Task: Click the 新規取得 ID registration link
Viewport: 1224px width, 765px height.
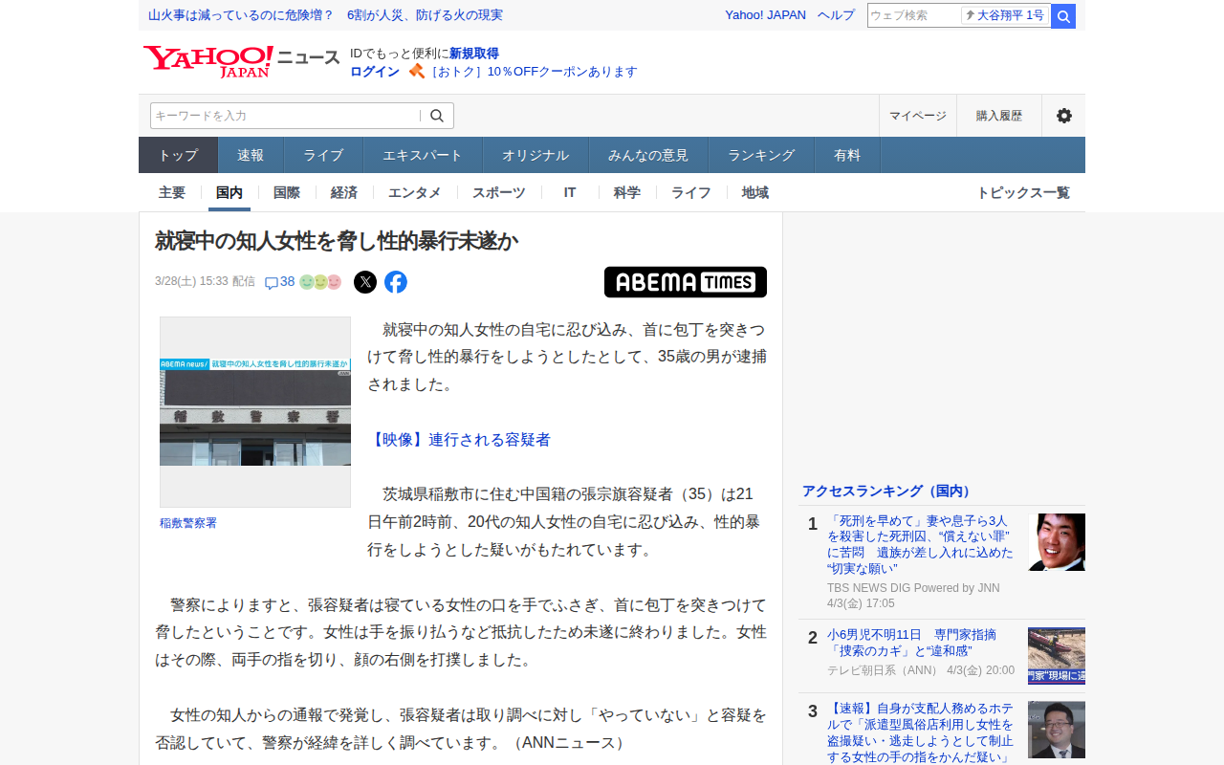Action: click(x=474, y=54)
